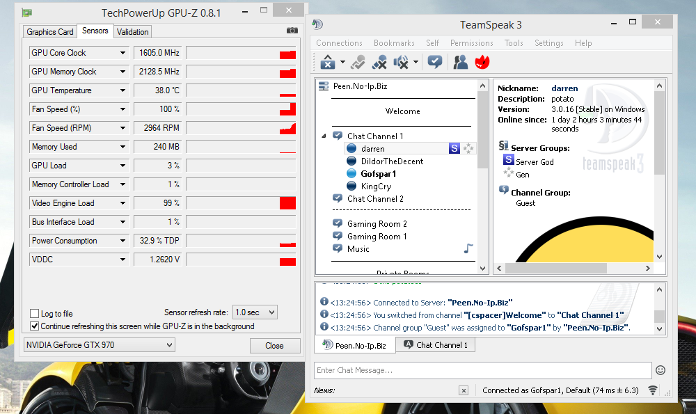This screenshot has width=696, height=414.
Task: Open Tools menu in TeamSpeak
Action: (x=514, y=43)
